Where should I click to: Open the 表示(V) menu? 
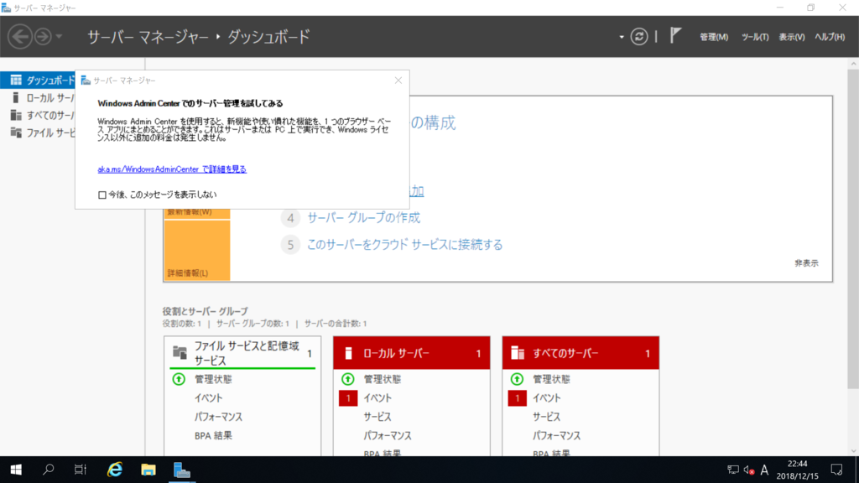coord(791,37)
